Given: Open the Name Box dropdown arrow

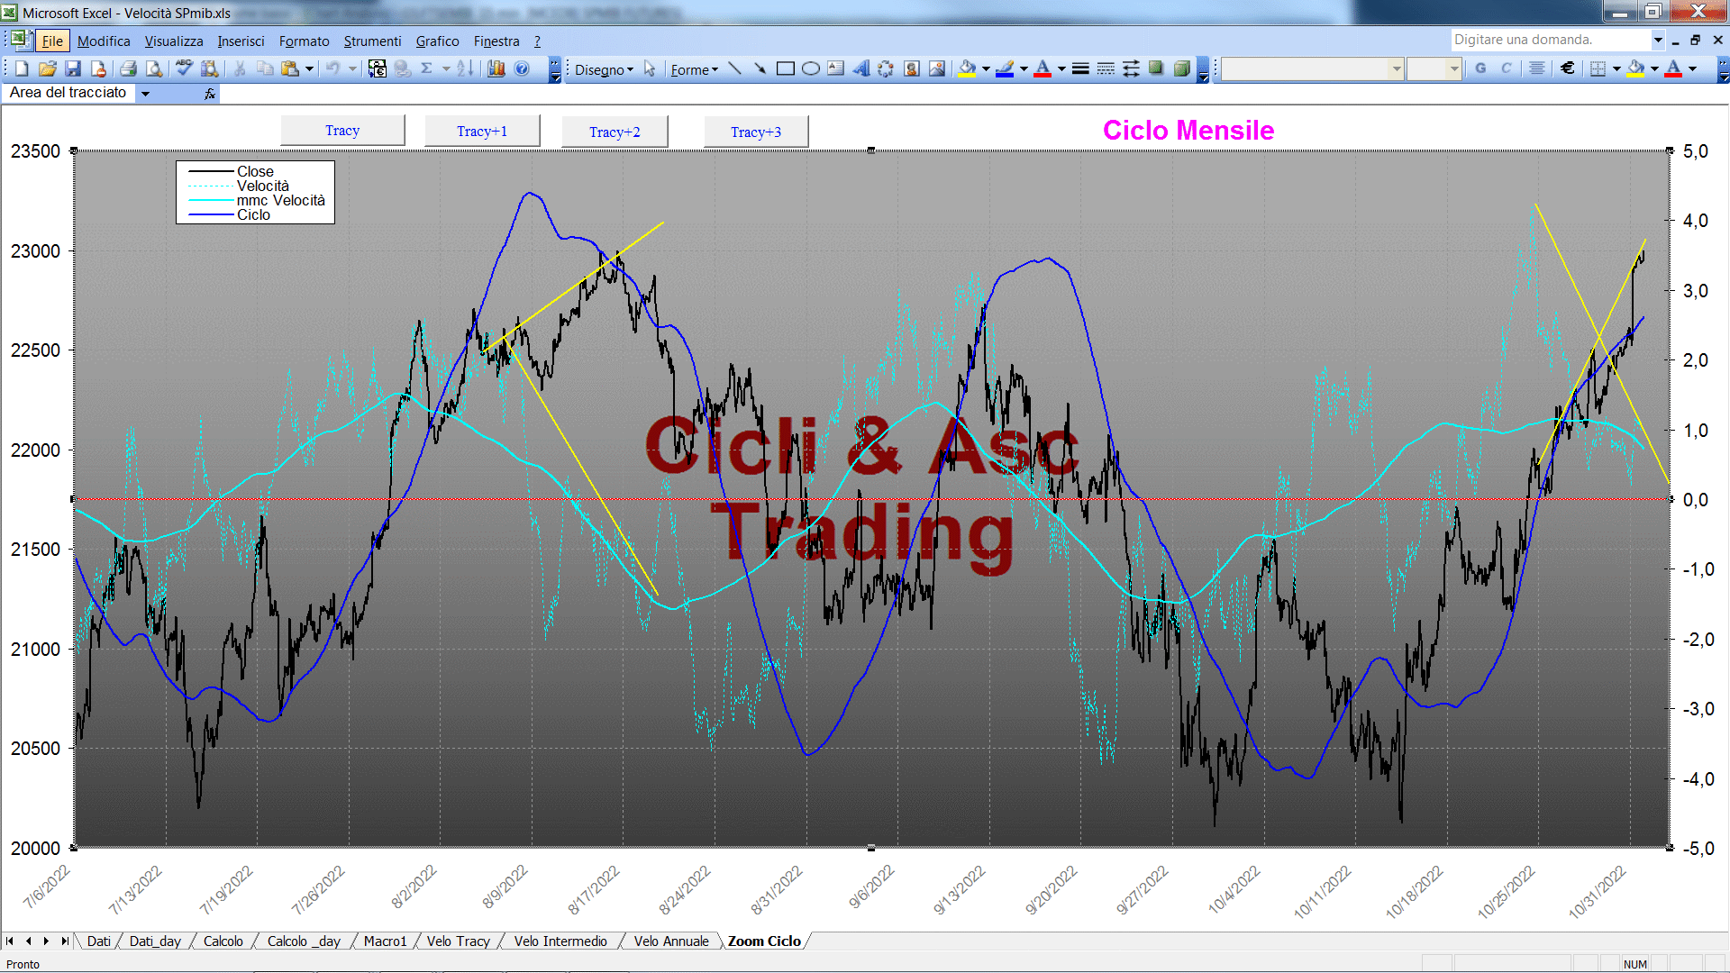Looking at the screenshot, I should 145,94.
